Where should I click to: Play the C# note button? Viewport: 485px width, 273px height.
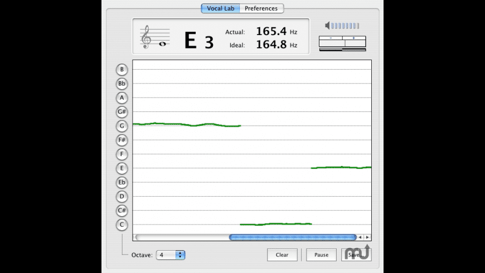point(122,211)
